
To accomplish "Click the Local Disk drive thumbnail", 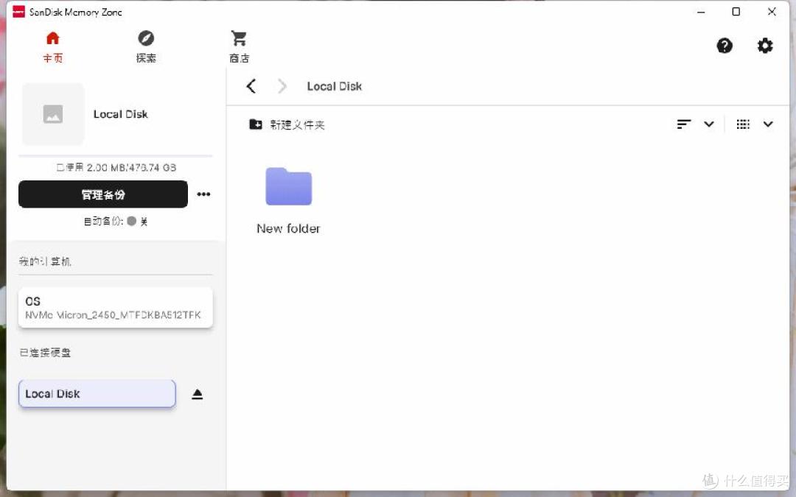I will click(53, 114).
